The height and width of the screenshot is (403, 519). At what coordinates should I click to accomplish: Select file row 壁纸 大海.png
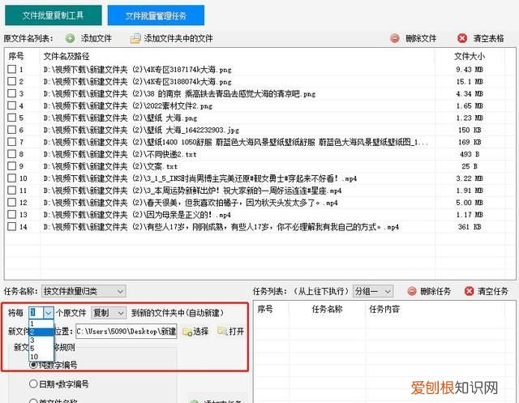(259, 118)
